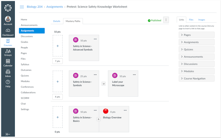Open the Help question mark icon
Viewport: 221px width, 138px height.
[x=8, y=82]
